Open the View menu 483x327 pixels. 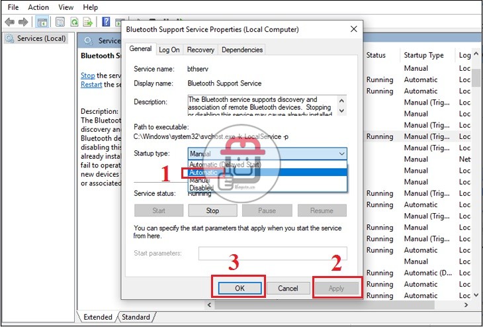pos(66,7)
